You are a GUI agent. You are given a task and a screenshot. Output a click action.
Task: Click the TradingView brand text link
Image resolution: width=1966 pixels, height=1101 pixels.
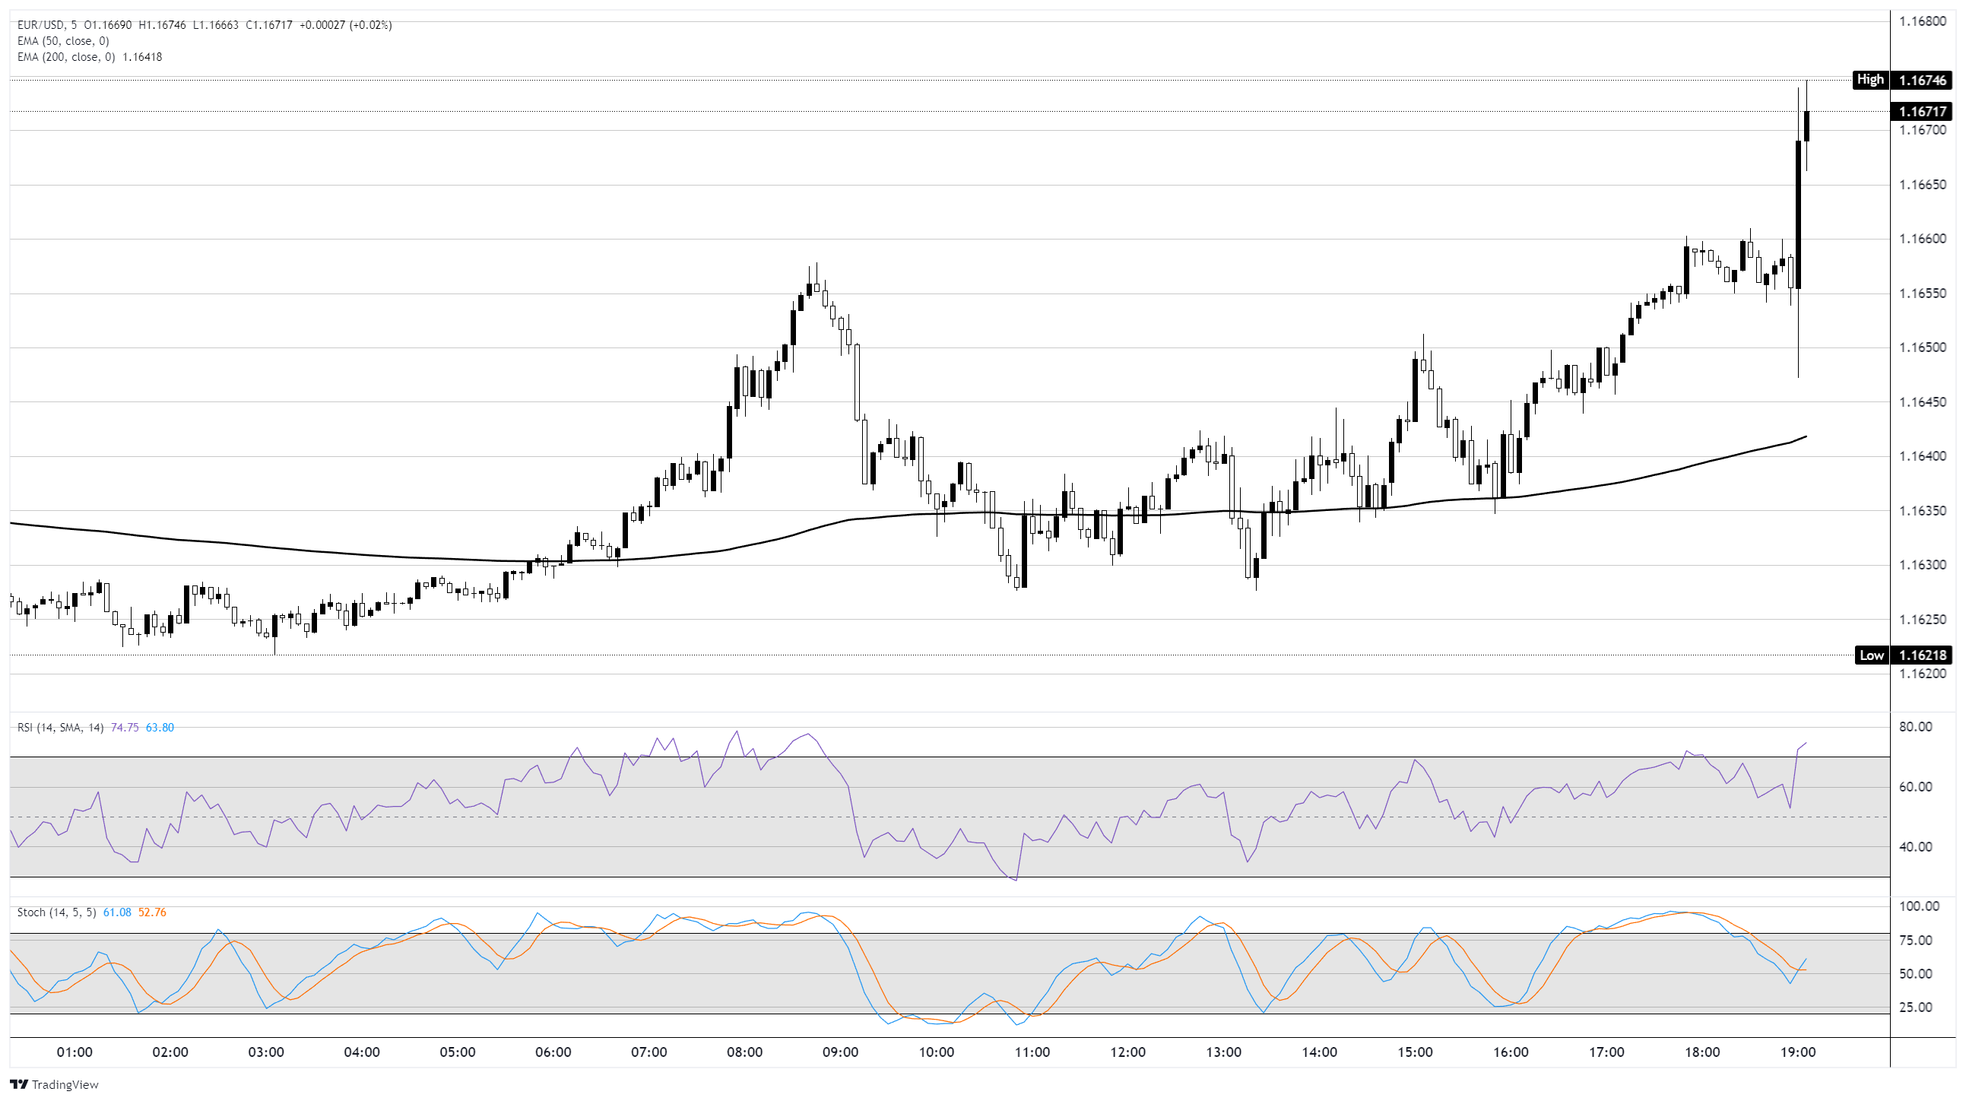65,1084
